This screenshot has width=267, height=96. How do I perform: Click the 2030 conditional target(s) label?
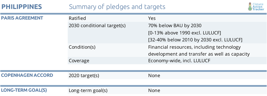97,26
